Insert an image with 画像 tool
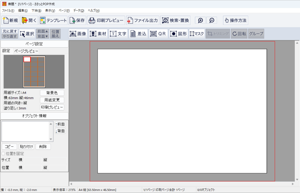 pos(78,34)
